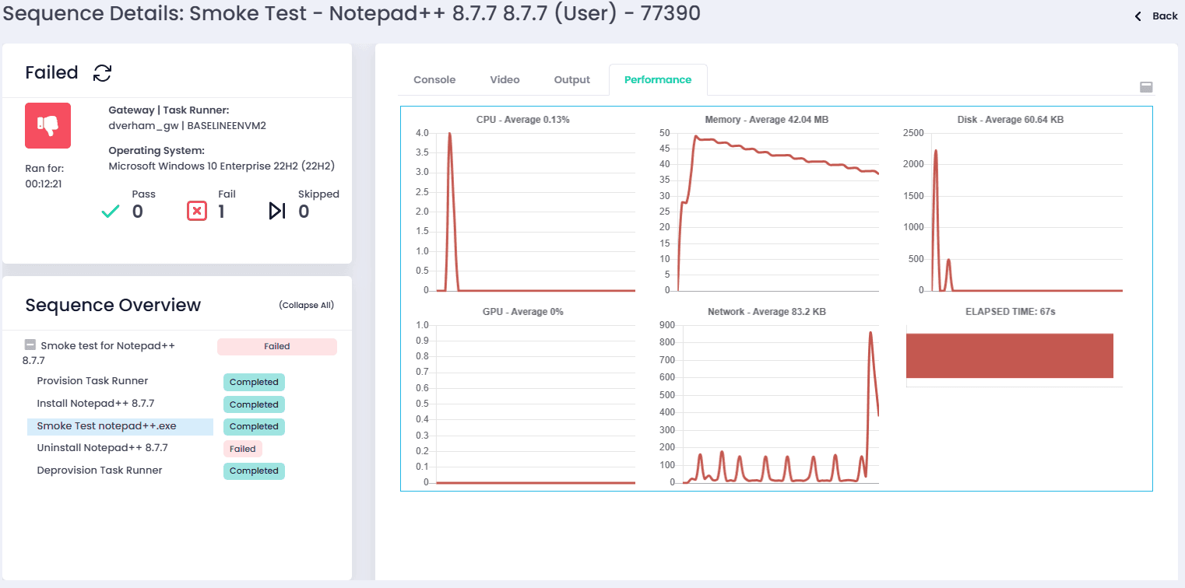Click the refresh icon next to Failed
The width and height of the screenshot is (1185, 588).
(x=102, y=73)
